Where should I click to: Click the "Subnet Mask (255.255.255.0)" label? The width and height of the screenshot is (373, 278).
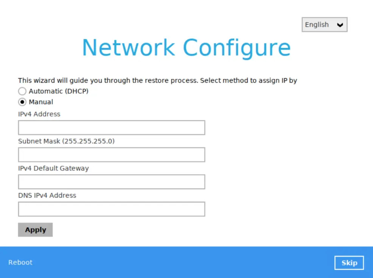[66, 141]
